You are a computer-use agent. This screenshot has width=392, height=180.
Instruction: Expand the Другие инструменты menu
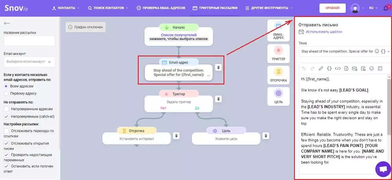point(269,8)
